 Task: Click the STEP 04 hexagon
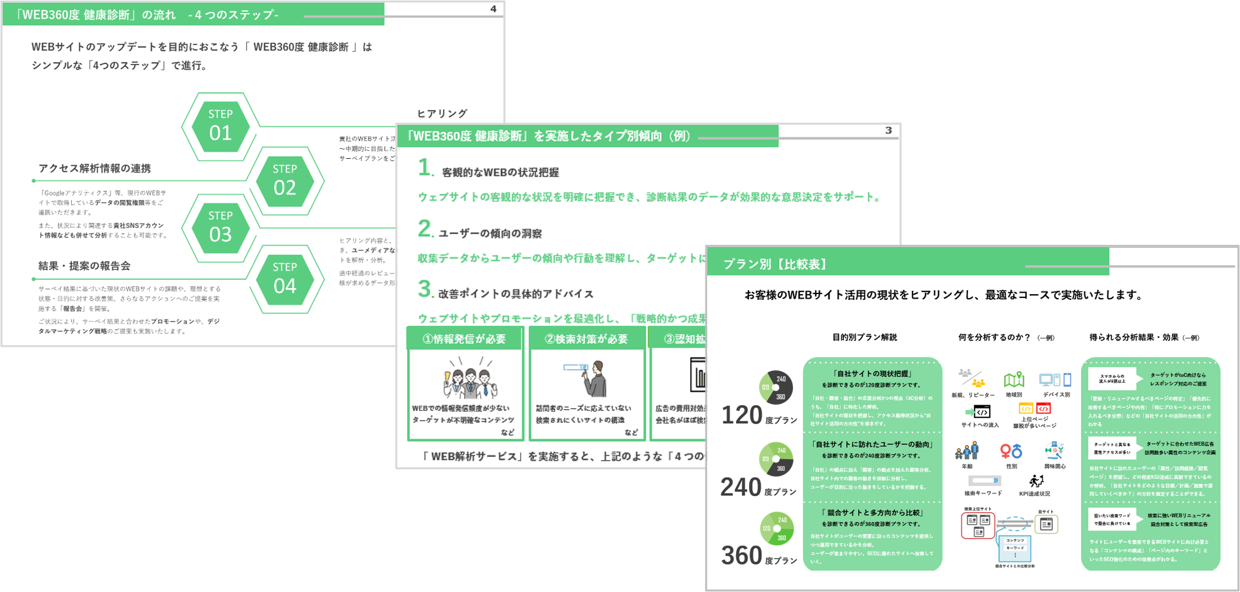[x=285, y=279]
